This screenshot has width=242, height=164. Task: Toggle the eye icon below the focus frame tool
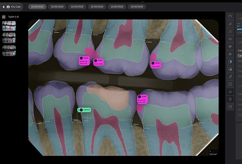[230, 39]
